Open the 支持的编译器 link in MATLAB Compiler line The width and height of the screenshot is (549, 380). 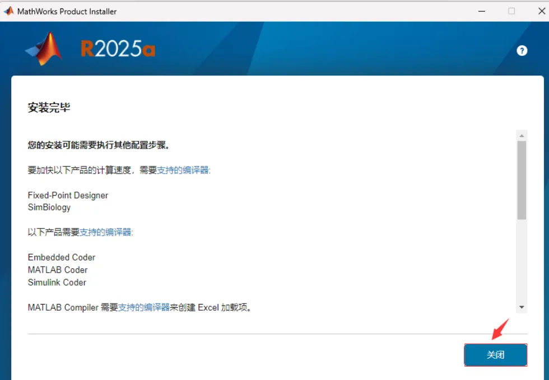[144, 307]
